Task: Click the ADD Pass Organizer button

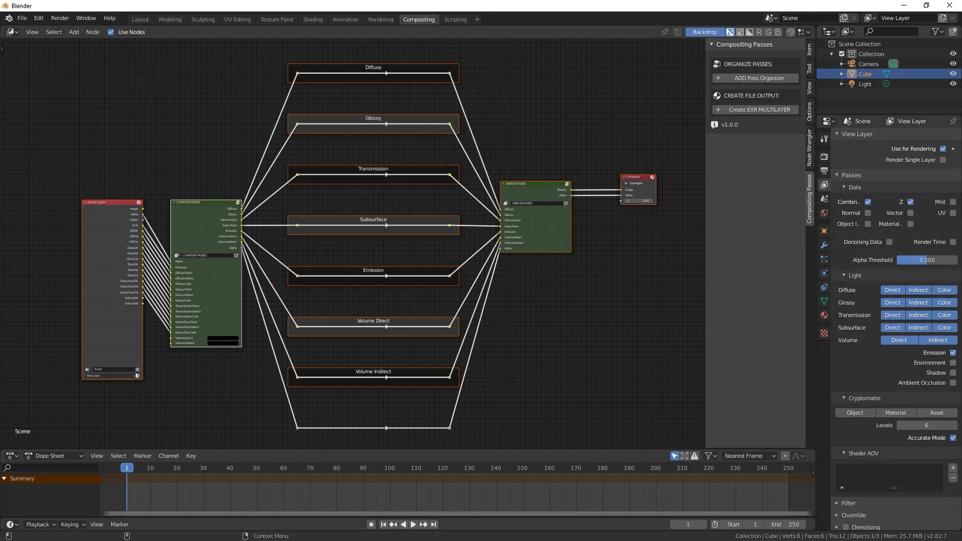Action: pyautogui.click(x=755, y=78)
